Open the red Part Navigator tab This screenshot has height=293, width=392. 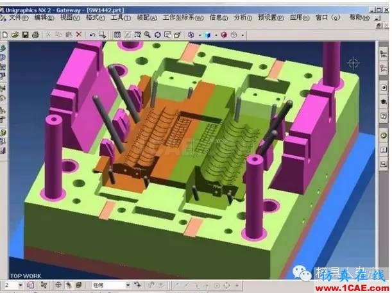[x=383, y=68]
